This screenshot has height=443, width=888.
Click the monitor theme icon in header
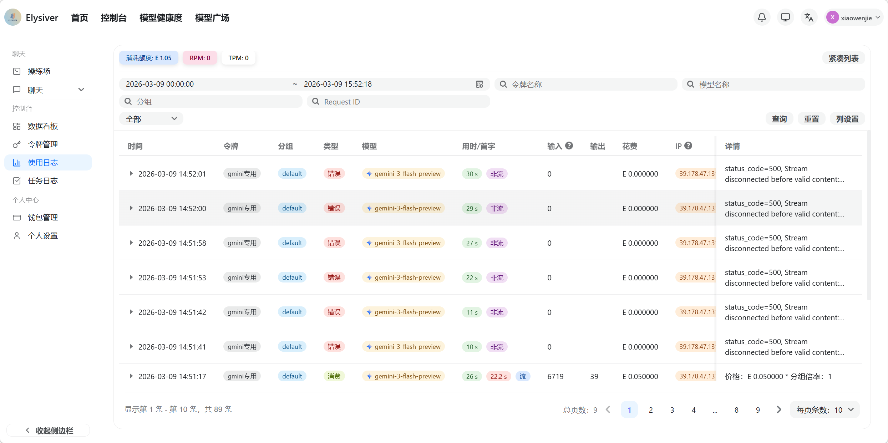click(785, 17)
